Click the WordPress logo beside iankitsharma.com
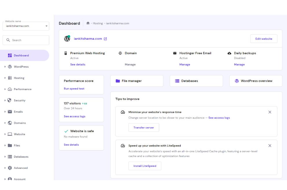This screenshot has width=287, height=190. click(67, 39)
